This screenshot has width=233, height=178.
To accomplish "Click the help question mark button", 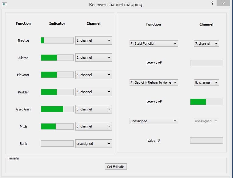I will point(212,3).
